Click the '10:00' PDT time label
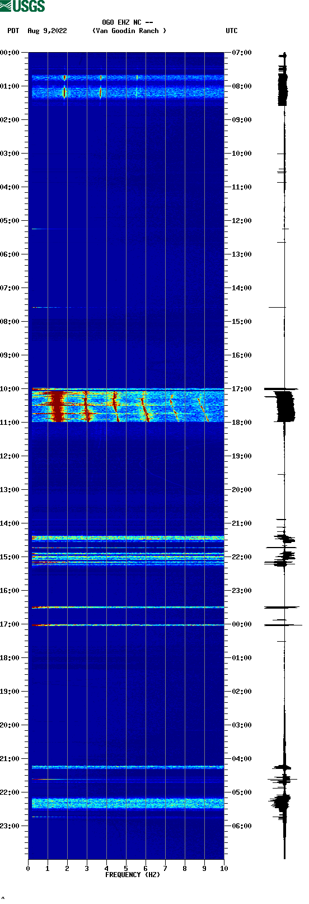The width and height of the screenshot is (309, 904). 10,389
